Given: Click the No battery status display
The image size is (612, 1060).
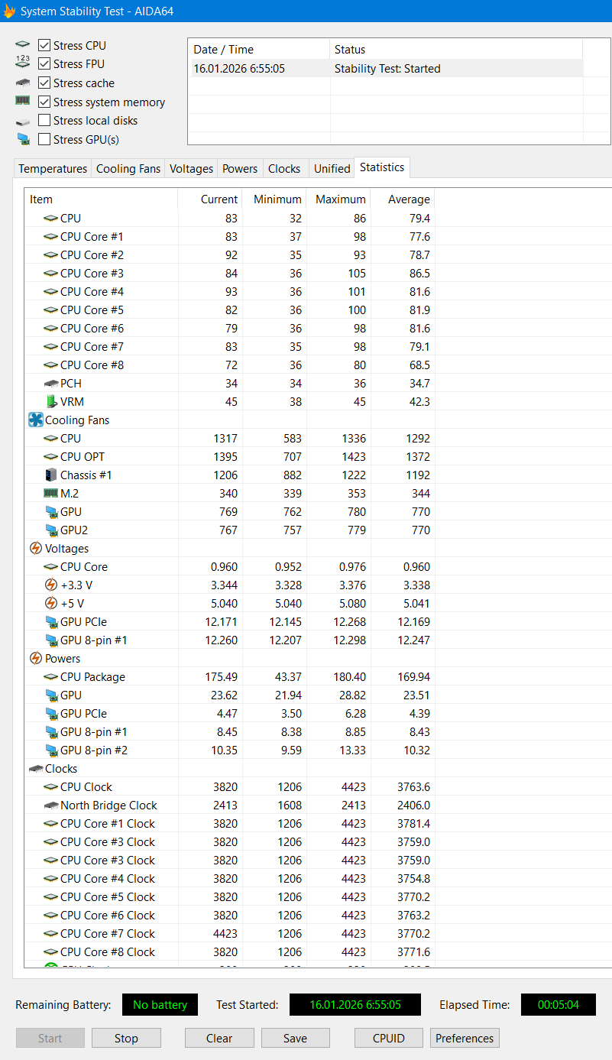Looking at the screenshot, I should (160, 1004).
